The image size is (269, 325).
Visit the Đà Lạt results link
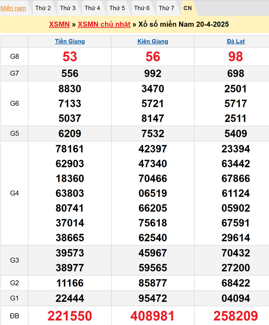pos(236,42)
